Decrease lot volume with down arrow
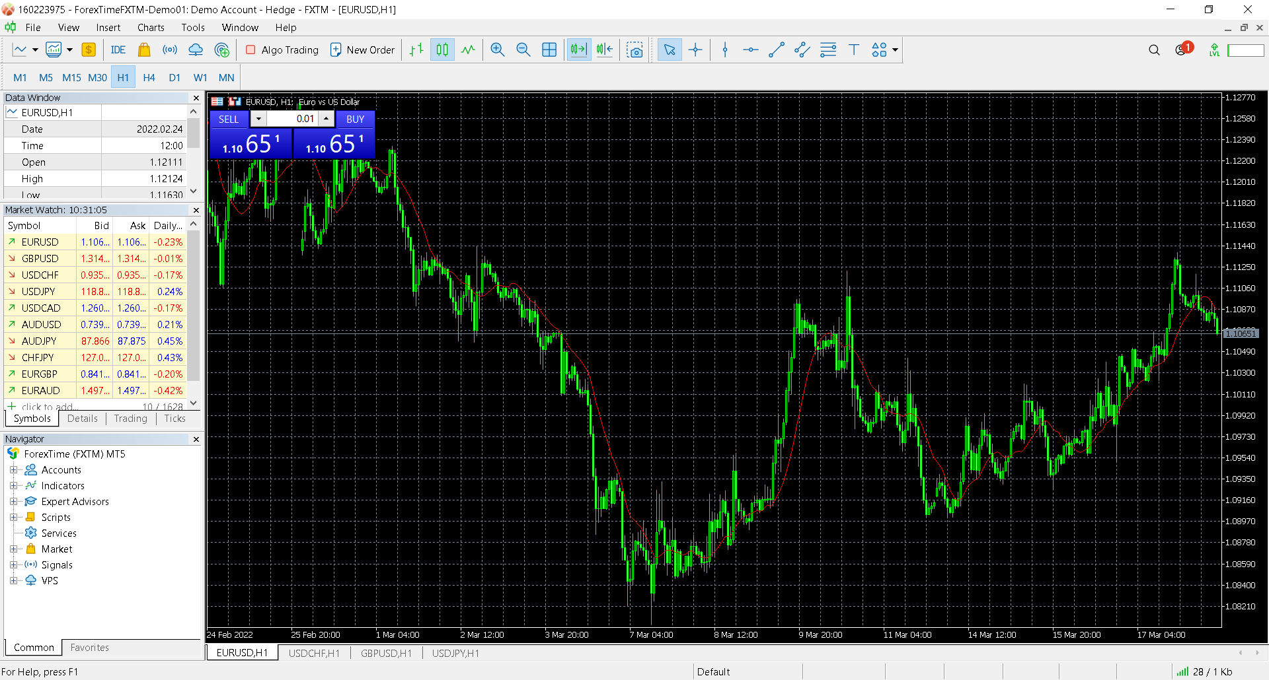The image size is (1269, 680). (258, 119)
